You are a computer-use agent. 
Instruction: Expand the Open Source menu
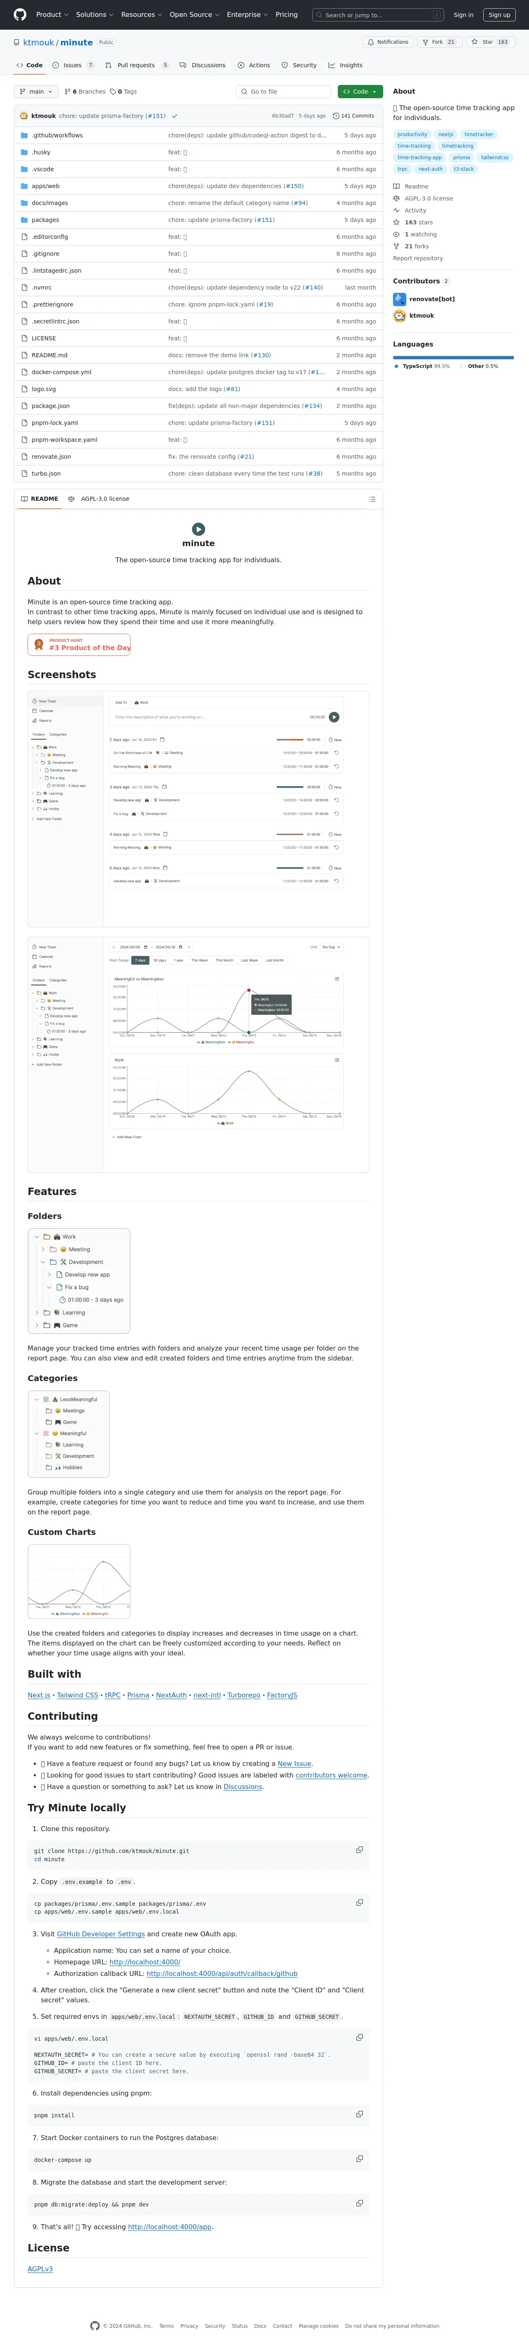(x=194, y=14)
